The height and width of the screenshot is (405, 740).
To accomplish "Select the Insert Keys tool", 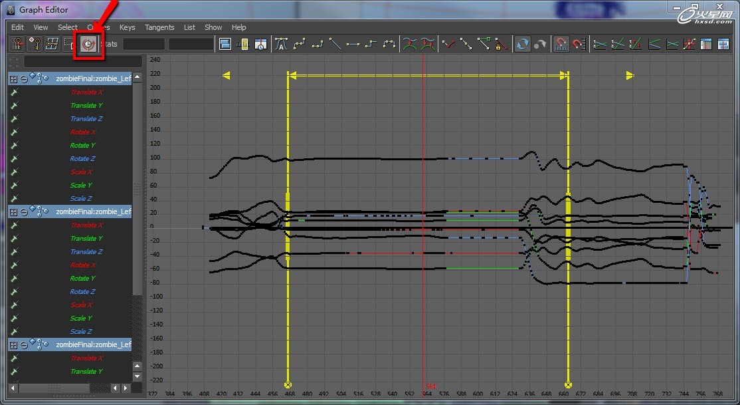I will [34, 44].
